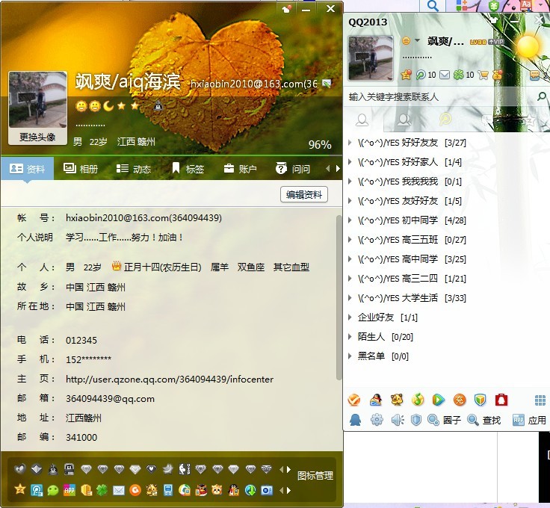
Task: Click the colorful APP icon in profile icon bar
Action: pyautogui.click(x=69, y=490)
